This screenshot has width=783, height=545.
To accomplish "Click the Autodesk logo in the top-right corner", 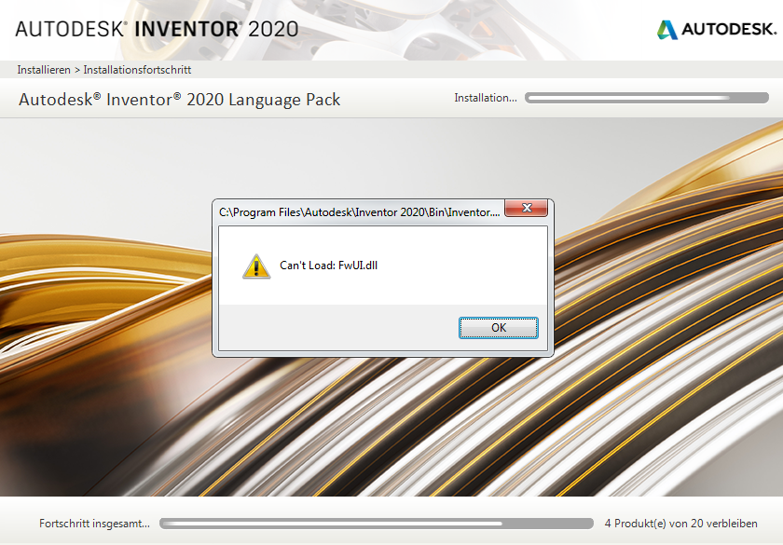I will (715, 29).
